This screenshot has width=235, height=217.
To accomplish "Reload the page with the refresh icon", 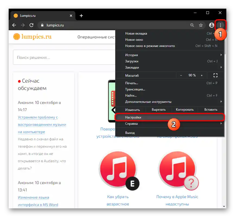I will coord(31,25).
